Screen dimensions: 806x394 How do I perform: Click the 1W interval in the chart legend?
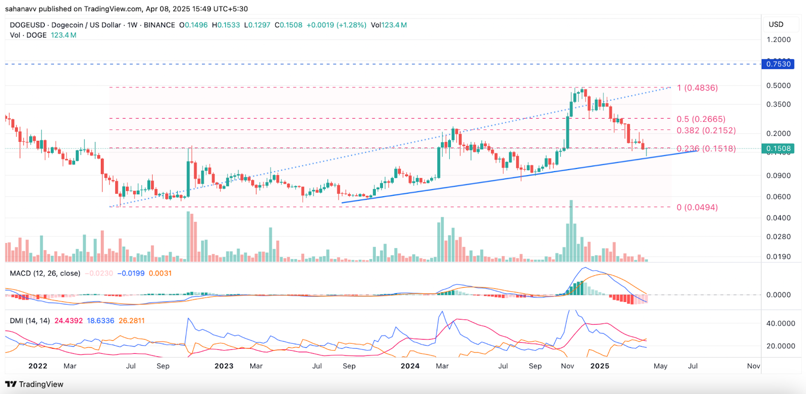[132, 25]
